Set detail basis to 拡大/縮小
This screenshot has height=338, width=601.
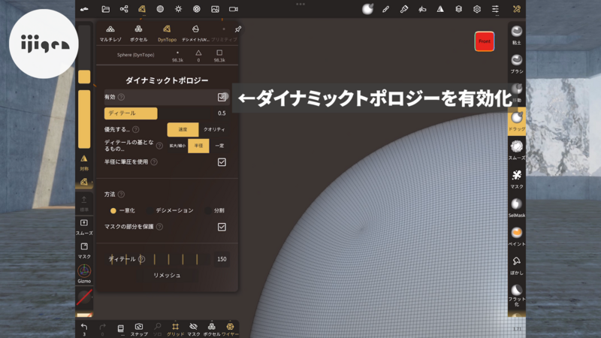(x=177, y=146)
